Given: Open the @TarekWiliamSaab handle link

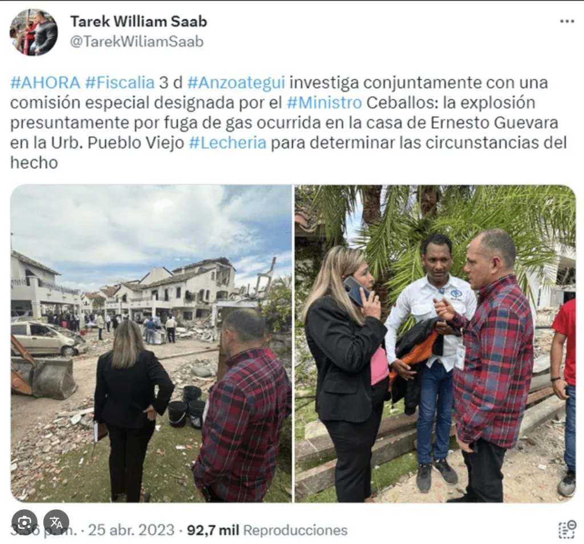Looking at the screenshot, I should point(137,42).
